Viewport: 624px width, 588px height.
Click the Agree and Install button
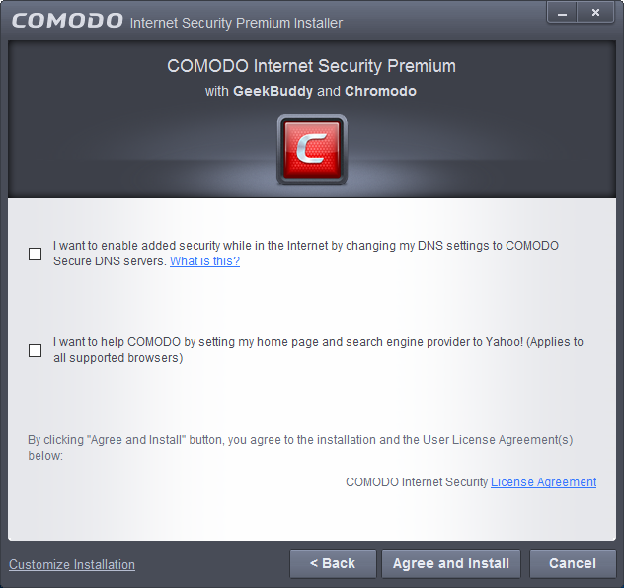451,563
